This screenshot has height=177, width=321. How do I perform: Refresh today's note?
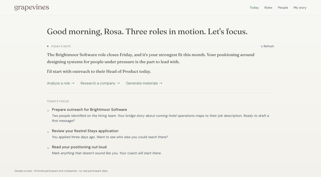point(267,46)
